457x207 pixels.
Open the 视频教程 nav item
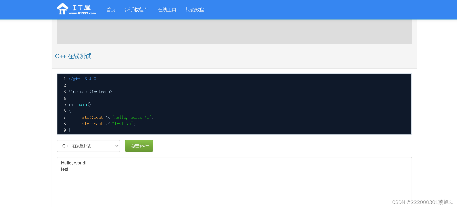click(195, 10)
